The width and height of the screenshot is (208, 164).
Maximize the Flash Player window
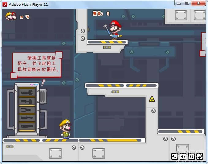(187, 3)
